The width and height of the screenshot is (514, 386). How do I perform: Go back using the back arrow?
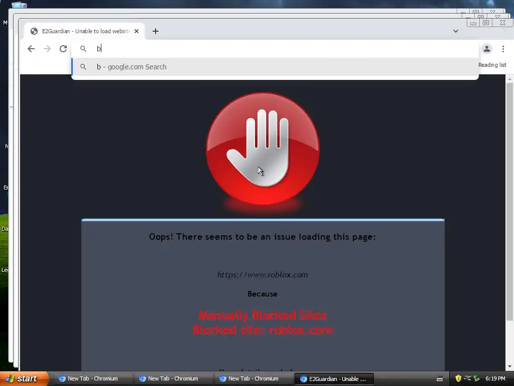[x=31, y=49]
